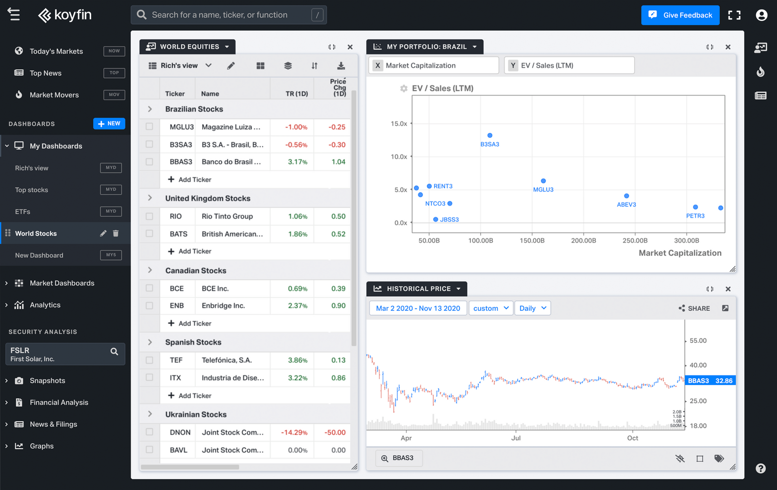Check the MGLU3 row checkbox
The width and height of the screenshot is (777, 490).
(x=149, y=127)
